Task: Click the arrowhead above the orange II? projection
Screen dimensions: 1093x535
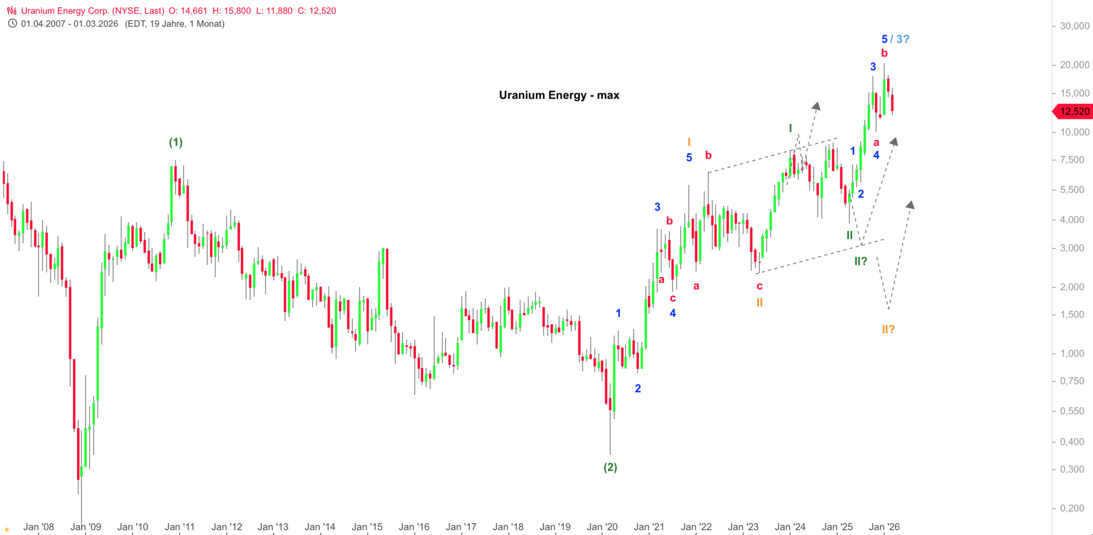Action: (x=910, y=205)
